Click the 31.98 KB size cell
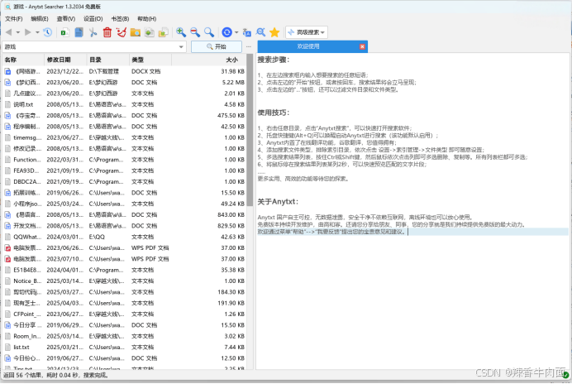The width and height of the screenshot is (572, 384). tap(232, 71)
